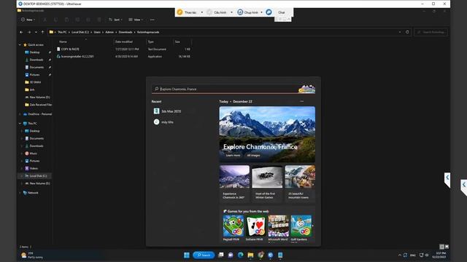Sort by the Type column header

coord(151,42)
